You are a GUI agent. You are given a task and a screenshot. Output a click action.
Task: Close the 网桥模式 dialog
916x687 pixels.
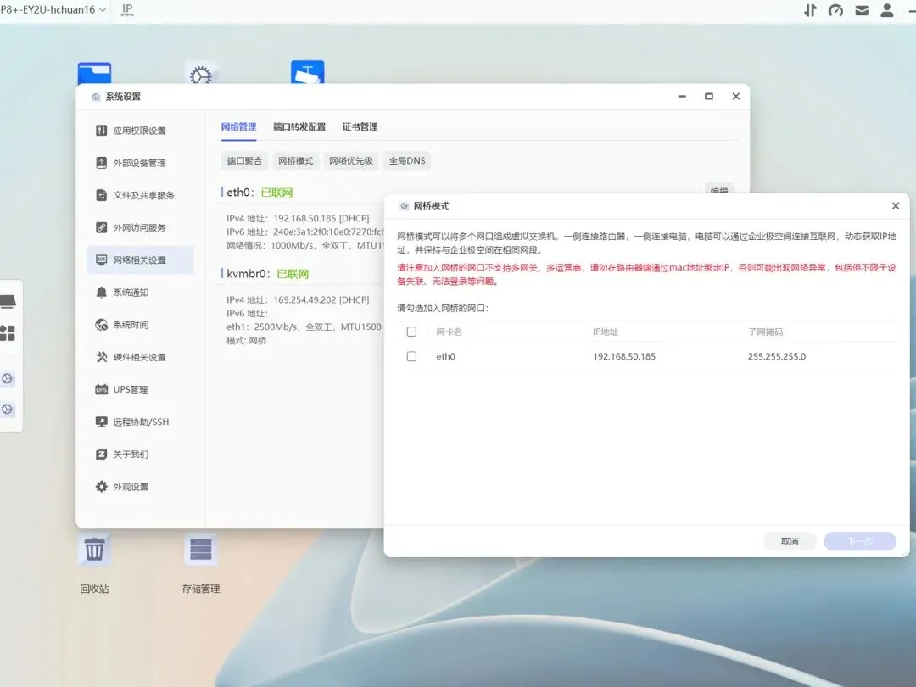[896, 205]
